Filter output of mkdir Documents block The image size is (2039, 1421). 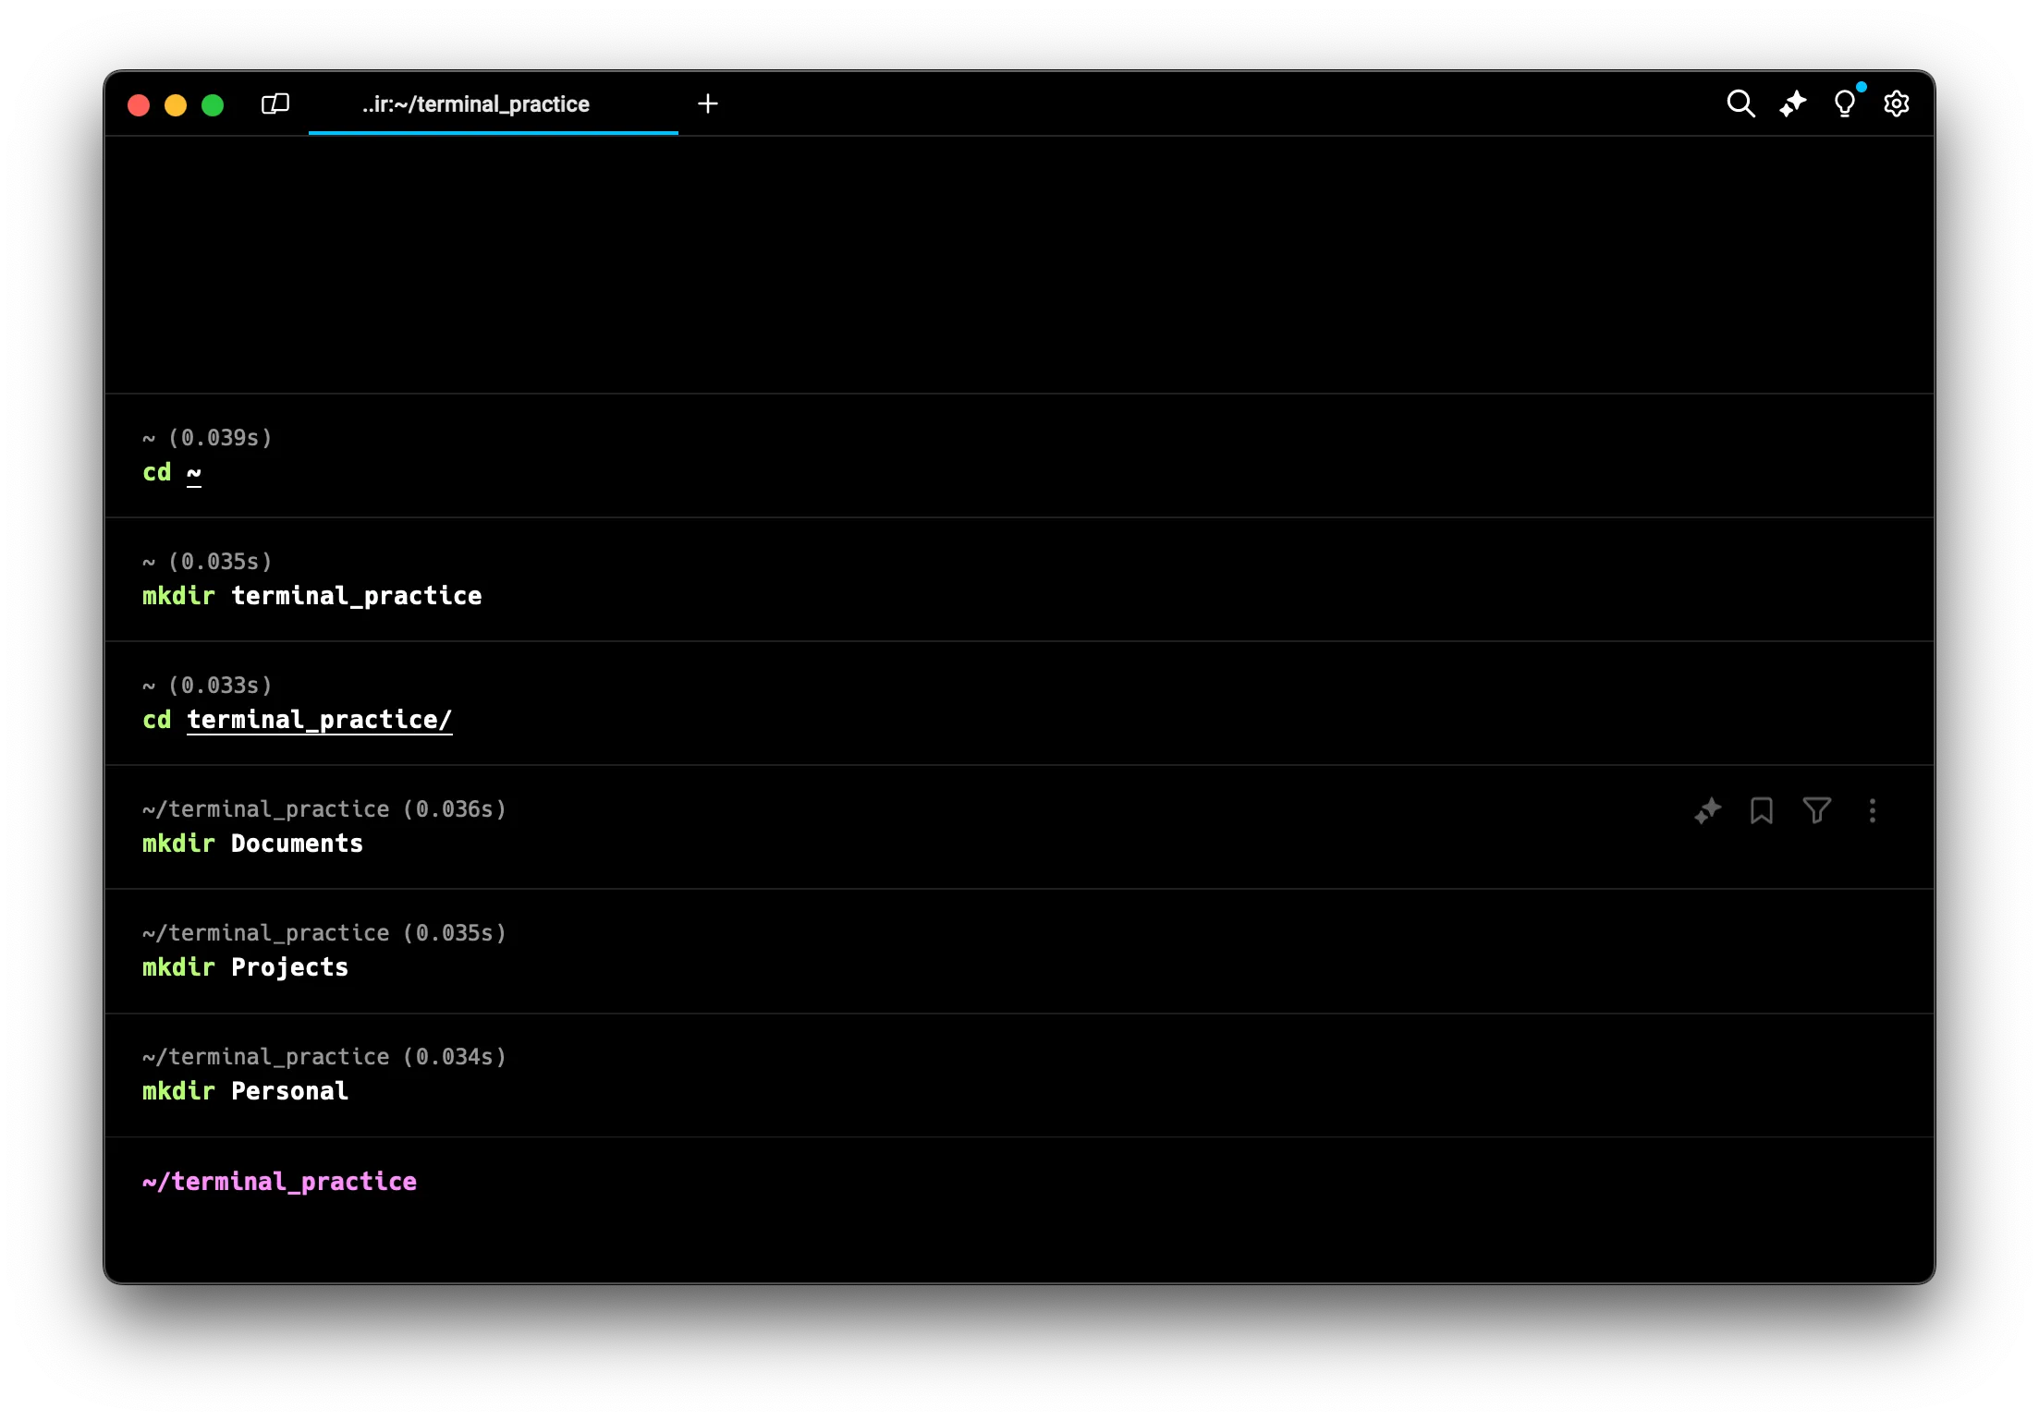[1816, 810]
